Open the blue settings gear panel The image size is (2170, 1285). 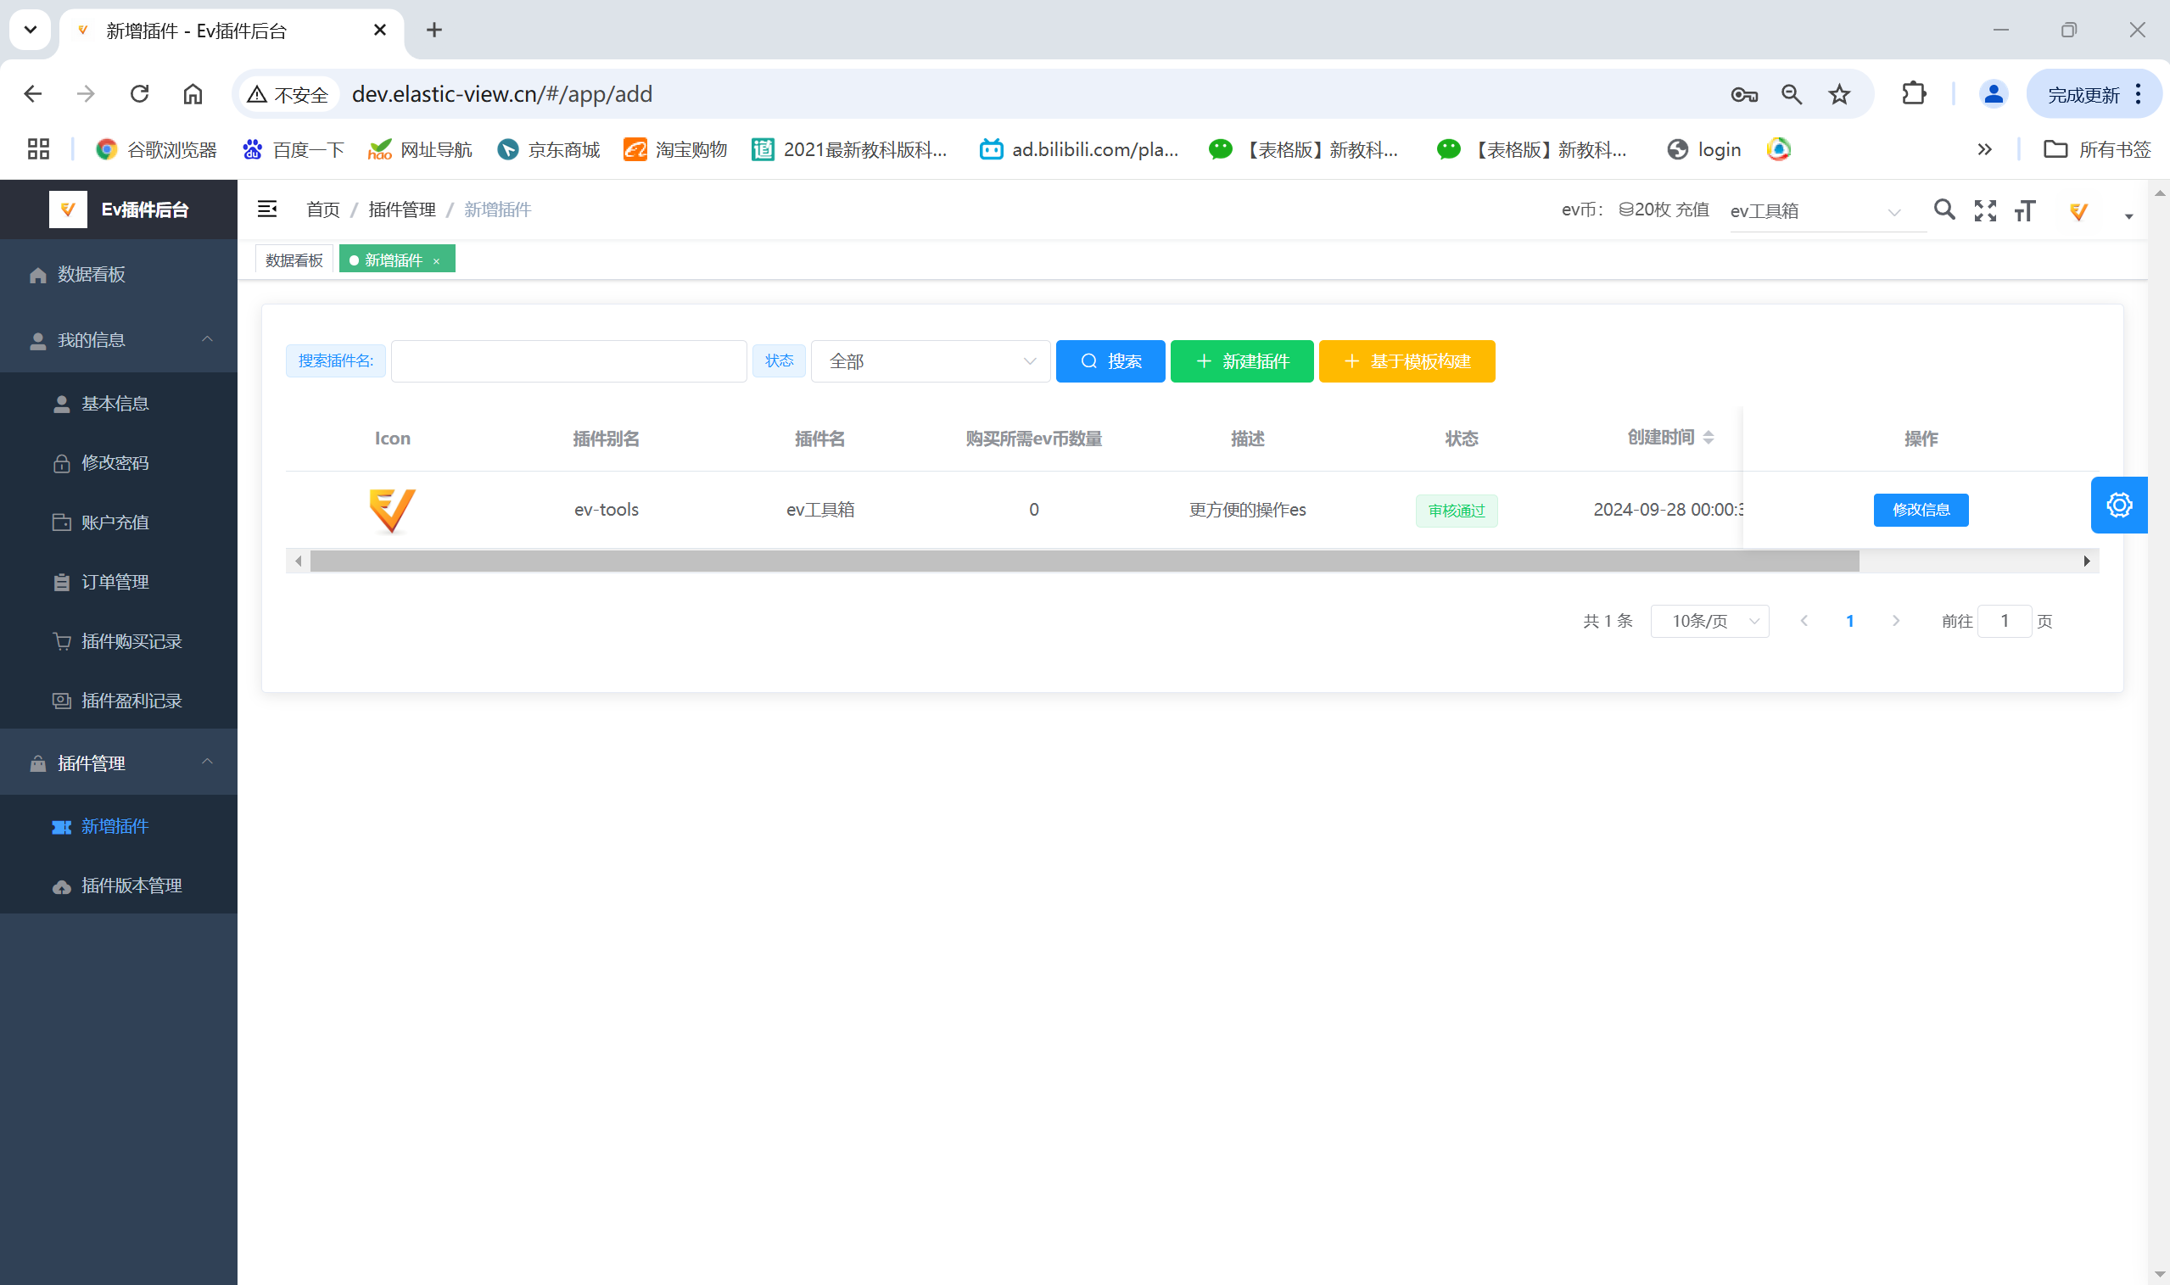[x=2118, y=505]
